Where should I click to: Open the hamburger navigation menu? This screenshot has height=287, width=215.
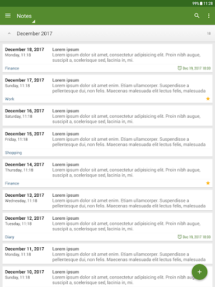tap(8, 16)
